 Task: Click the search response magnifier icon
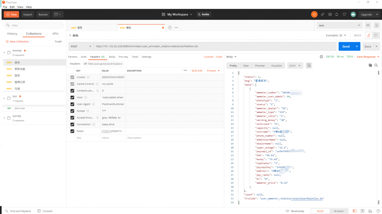376,65
